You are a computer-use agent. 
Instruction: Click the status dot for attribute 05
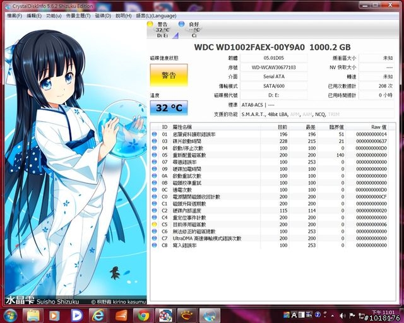(154, 155)
